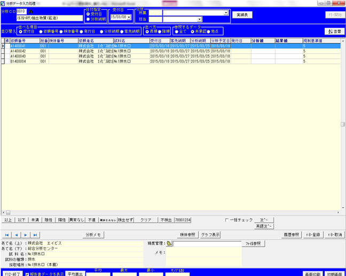
Task: Click the メモ text area
Action: point(203,256)
